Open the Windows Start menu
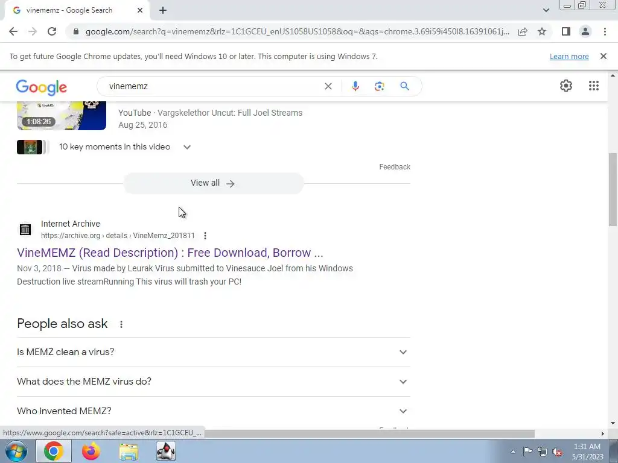 click(16, 451)
